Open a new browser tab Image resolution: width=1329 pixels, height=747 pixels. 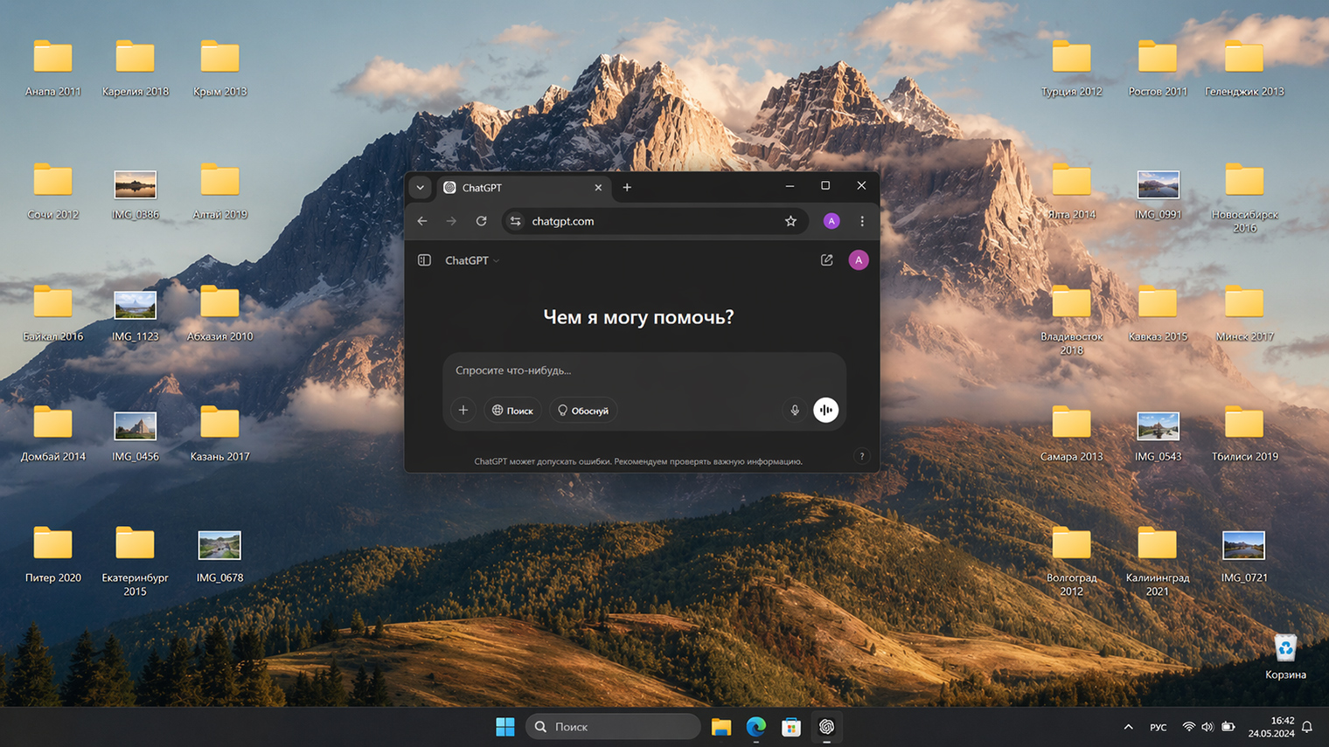pyautogui.click(x=627, y=187)
